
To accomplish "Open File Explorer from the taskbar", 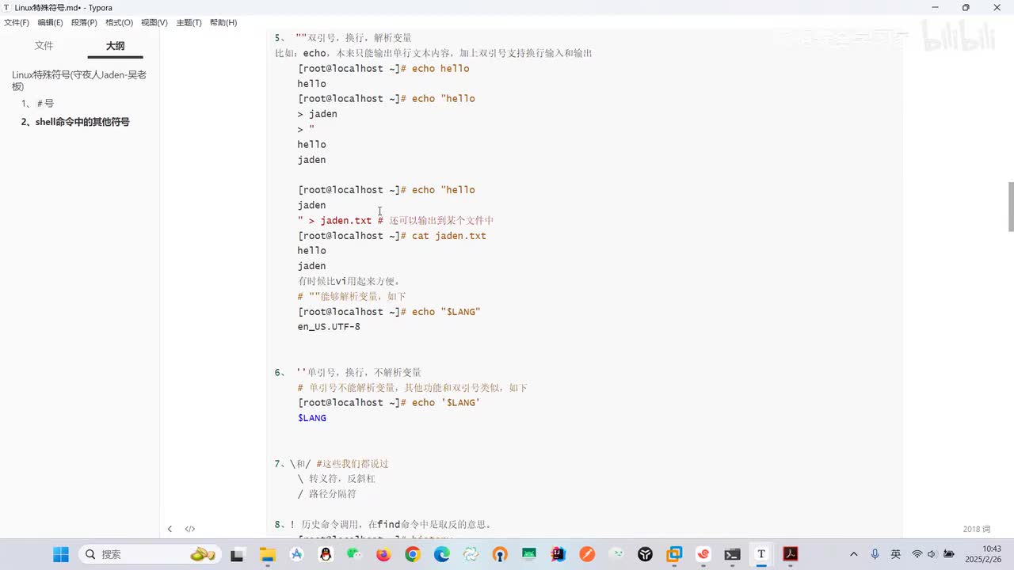I will point(267,554).
